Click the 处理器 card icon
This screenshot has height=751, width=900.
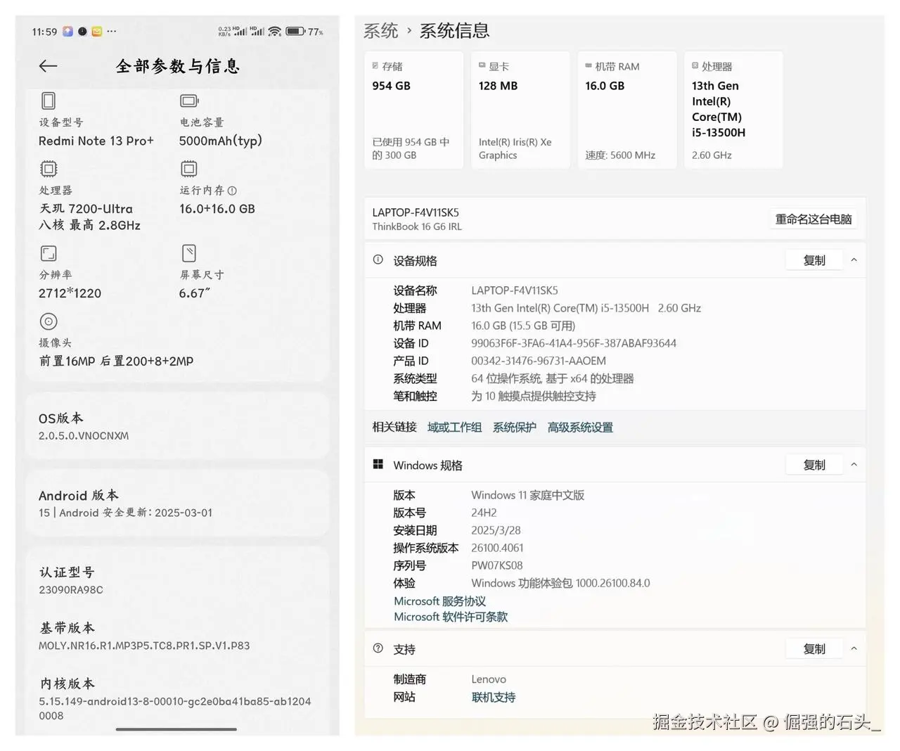coord(695,65)
